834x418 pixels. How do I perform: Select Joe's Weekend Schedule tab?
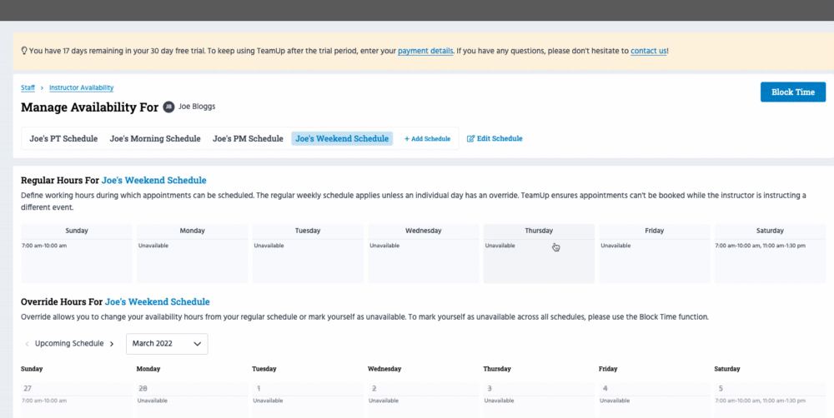[342, 139]
